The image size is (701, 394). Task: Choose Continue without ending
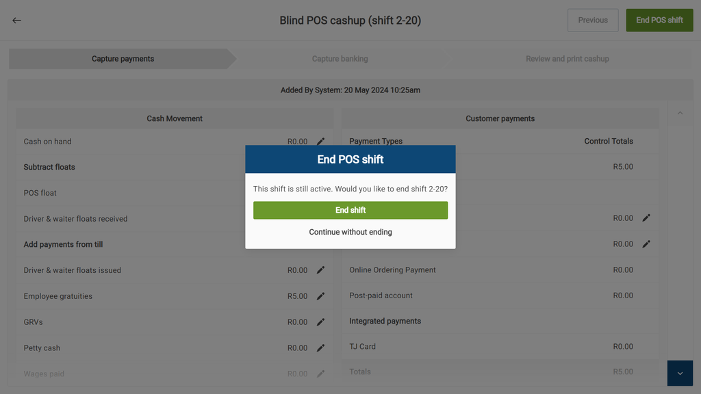pos(350,233)
